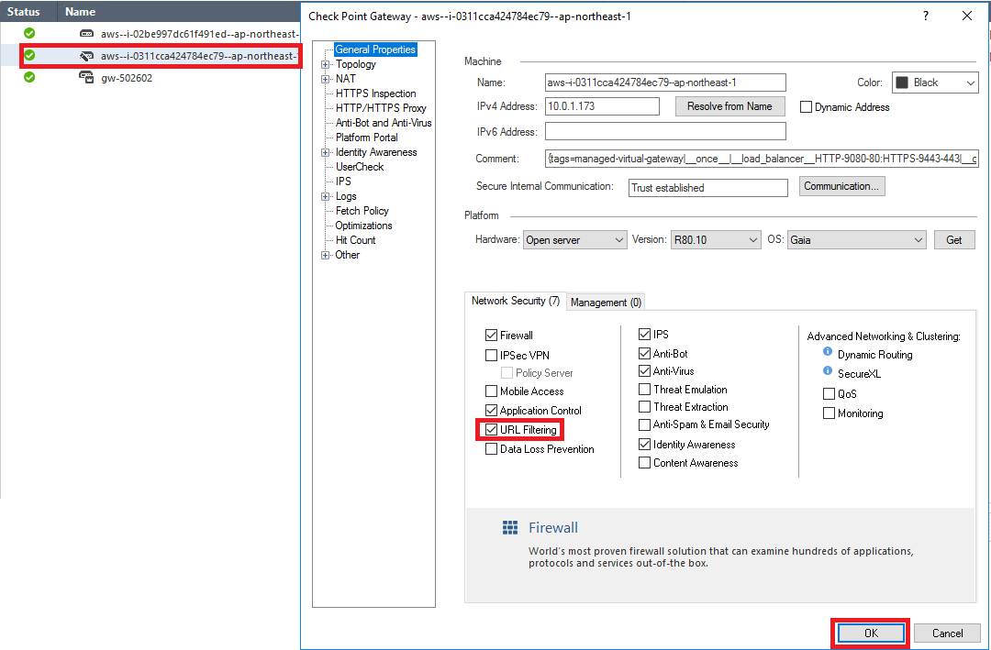
Task: Select IPS in the navigation tree
Action: [343, 182]
